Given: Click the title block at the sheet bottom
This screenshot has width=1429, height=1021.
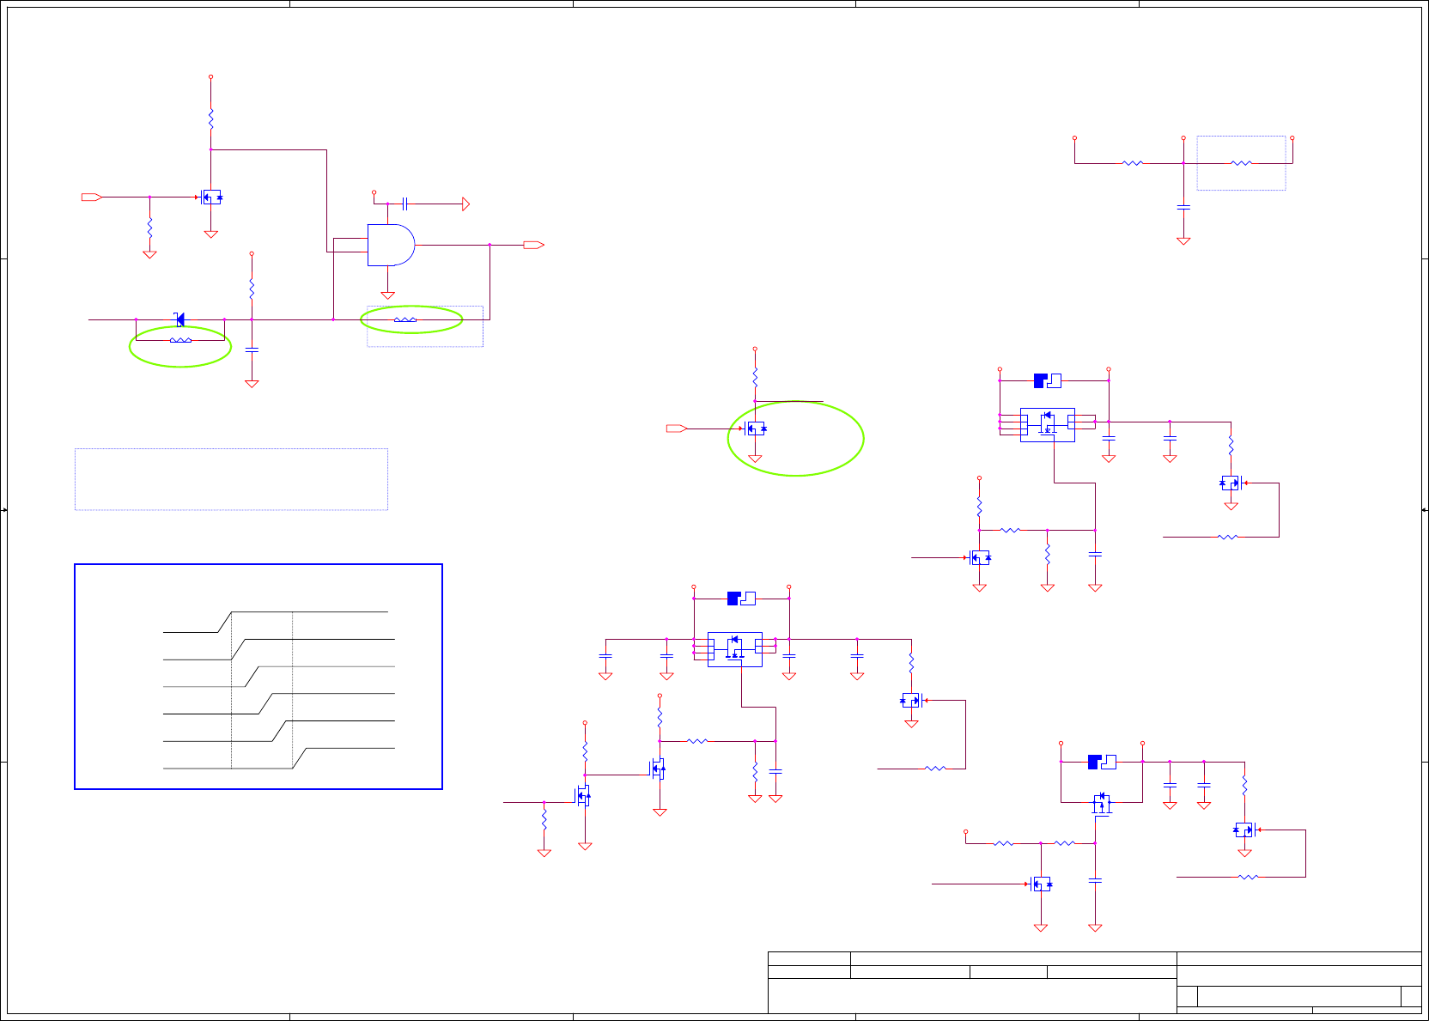Looking at the screenshot, I should point(1094,982).
